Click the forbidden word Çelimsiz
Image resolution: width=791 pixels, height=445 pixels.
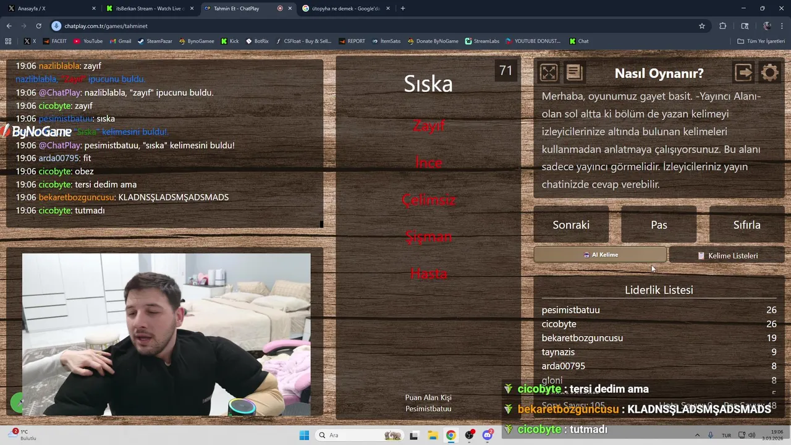tap(428, 200)
